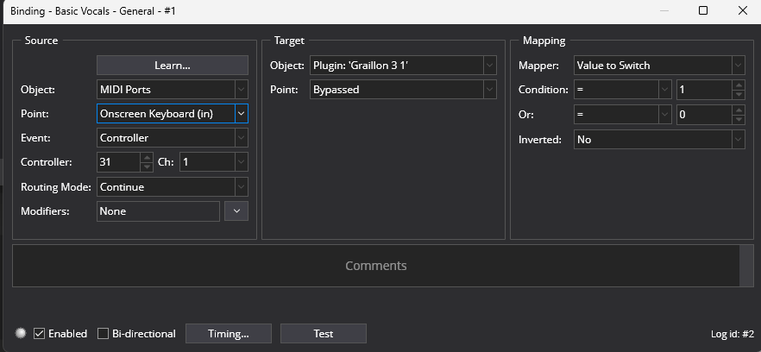Screen dimensions: 761x352
Task: Increment the Condition value spinner up
Action: tap(739, 85)
